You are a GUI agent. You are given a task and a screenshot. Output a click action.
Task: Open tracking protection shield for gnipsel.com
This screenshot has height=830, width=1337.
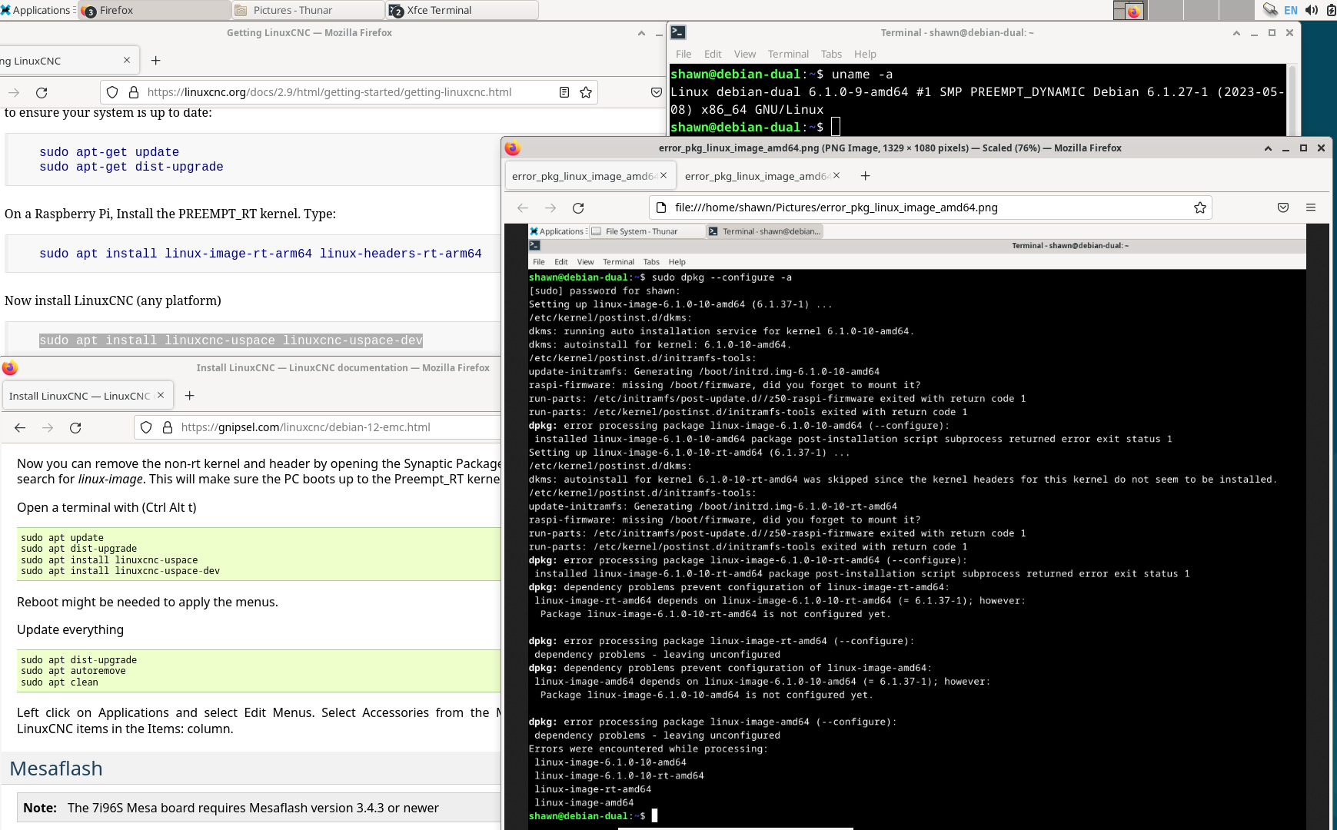pos(146,427)
